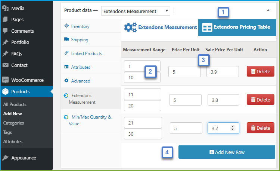
Task: Click the plus icon on Add New Row
Action: pyautogui.click(x=212, y=152)
